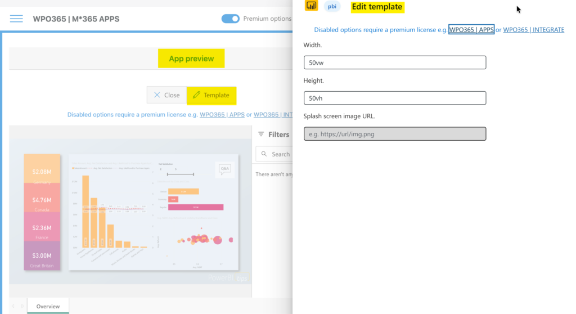Select the $3.00M Great Britain card
This screenshot has height=314, width=576.
[42, 255]
